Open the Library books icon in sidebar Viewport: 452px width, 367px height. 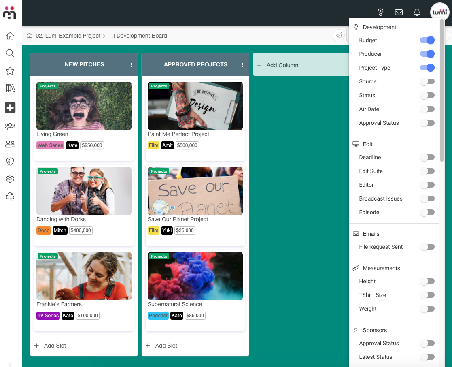[10, 88]
